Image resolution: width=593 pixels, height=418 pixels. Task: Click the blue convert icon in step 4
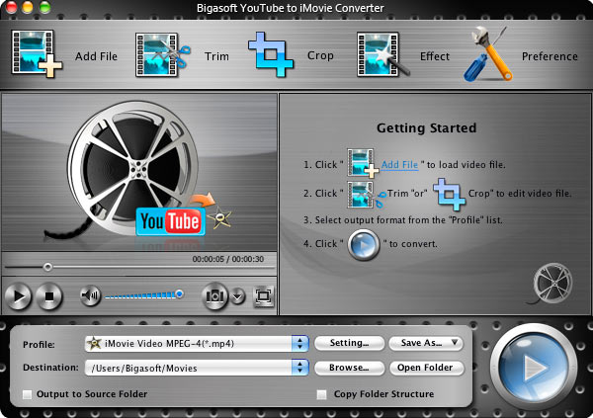coord(364,245)
